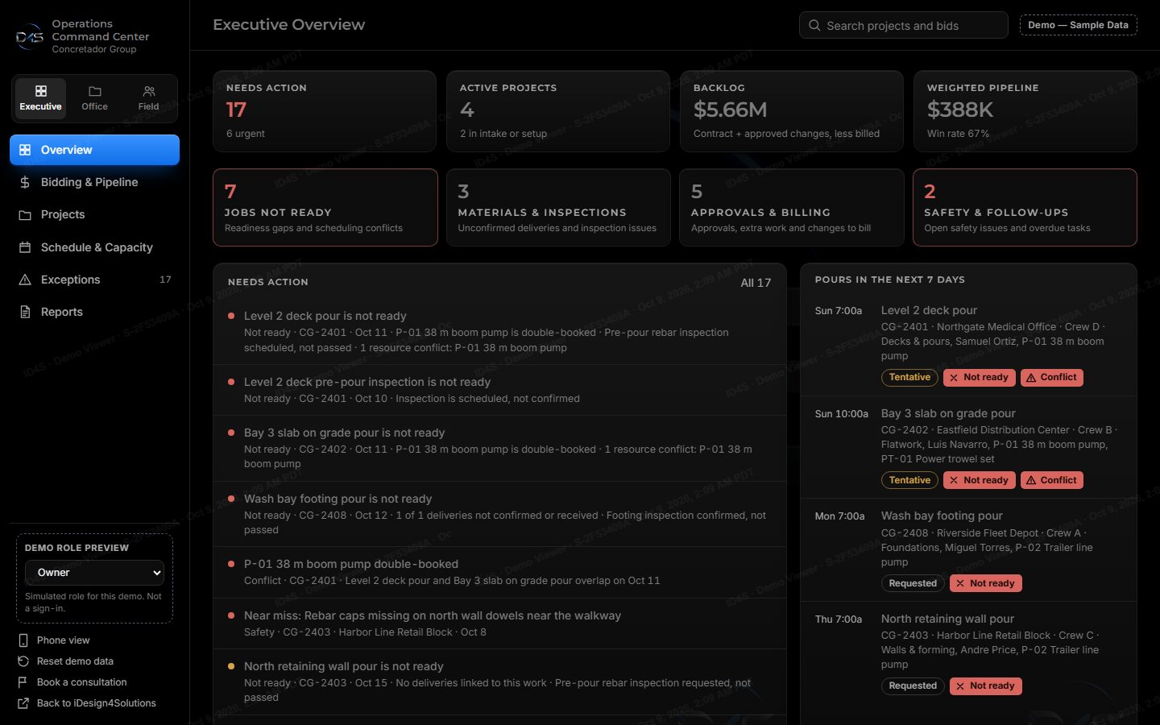Image resolution: width=1160 pixels, height=725 pixels.
Task: Click the Exceptions warning triangle icon
Action: [25, 280]
